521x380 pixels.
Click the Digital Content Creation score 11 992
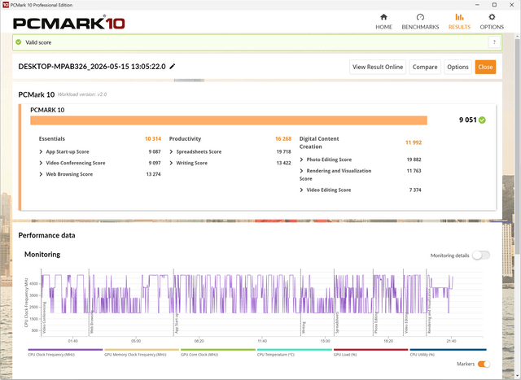point(414,142)
